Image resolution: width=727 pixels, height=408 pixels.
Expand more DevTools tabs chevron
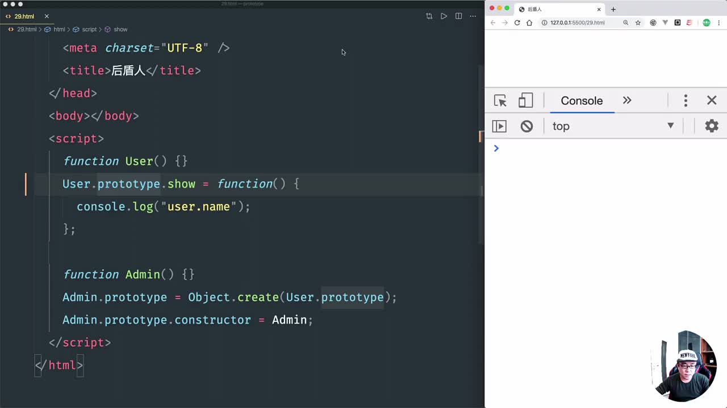[x=627, y=101]
